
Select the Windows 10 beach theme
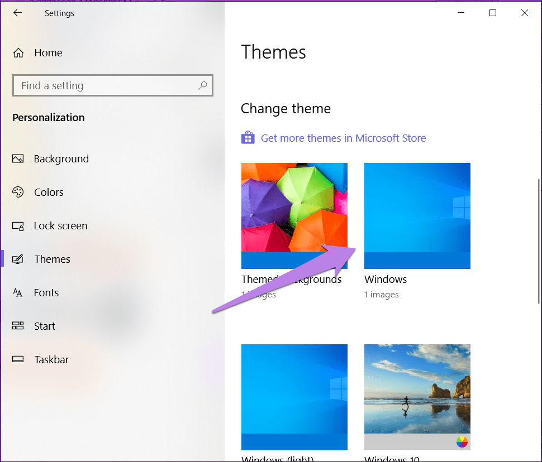tap(417, 391)
